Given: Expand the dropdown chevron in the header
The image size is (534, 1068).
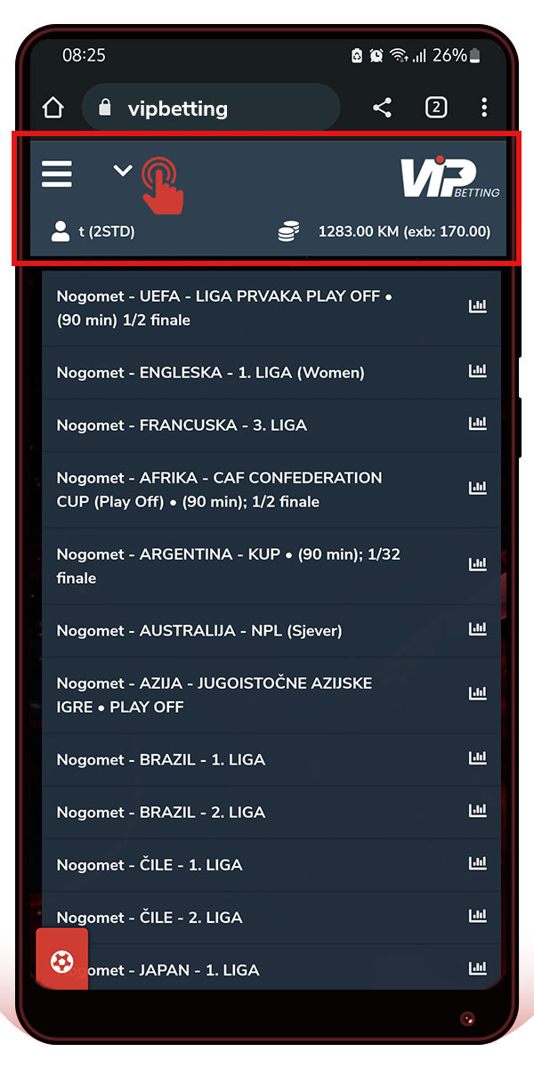Looking at the screenshot, I should [123, 171].
